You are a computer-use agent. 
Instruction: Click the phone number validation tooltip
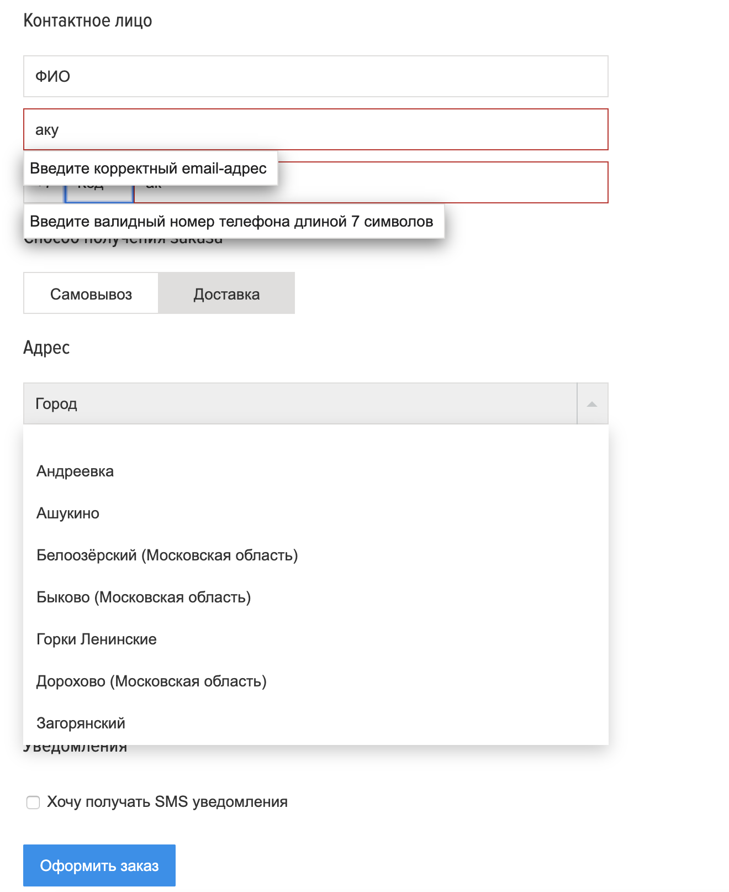[234, 221]
